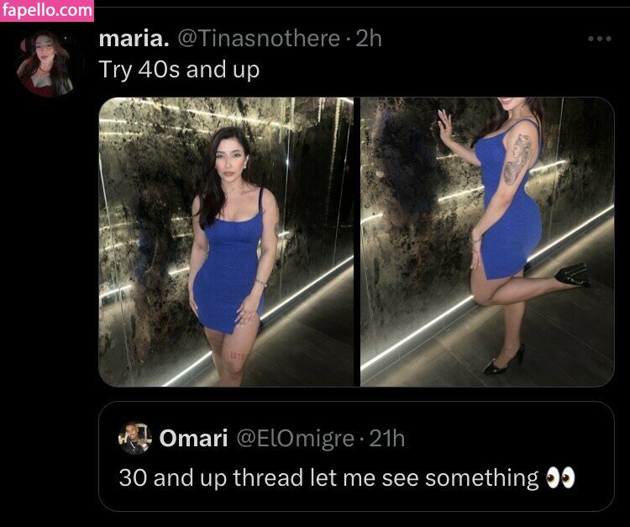
Task: Click the '30 and up thread' phrase
Action: point(211,478)
